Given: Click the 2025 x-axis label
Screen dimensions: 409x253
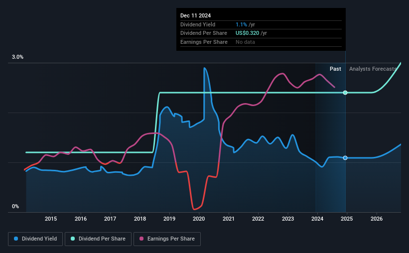Looking at the screenshot, I should click(347, 219).
